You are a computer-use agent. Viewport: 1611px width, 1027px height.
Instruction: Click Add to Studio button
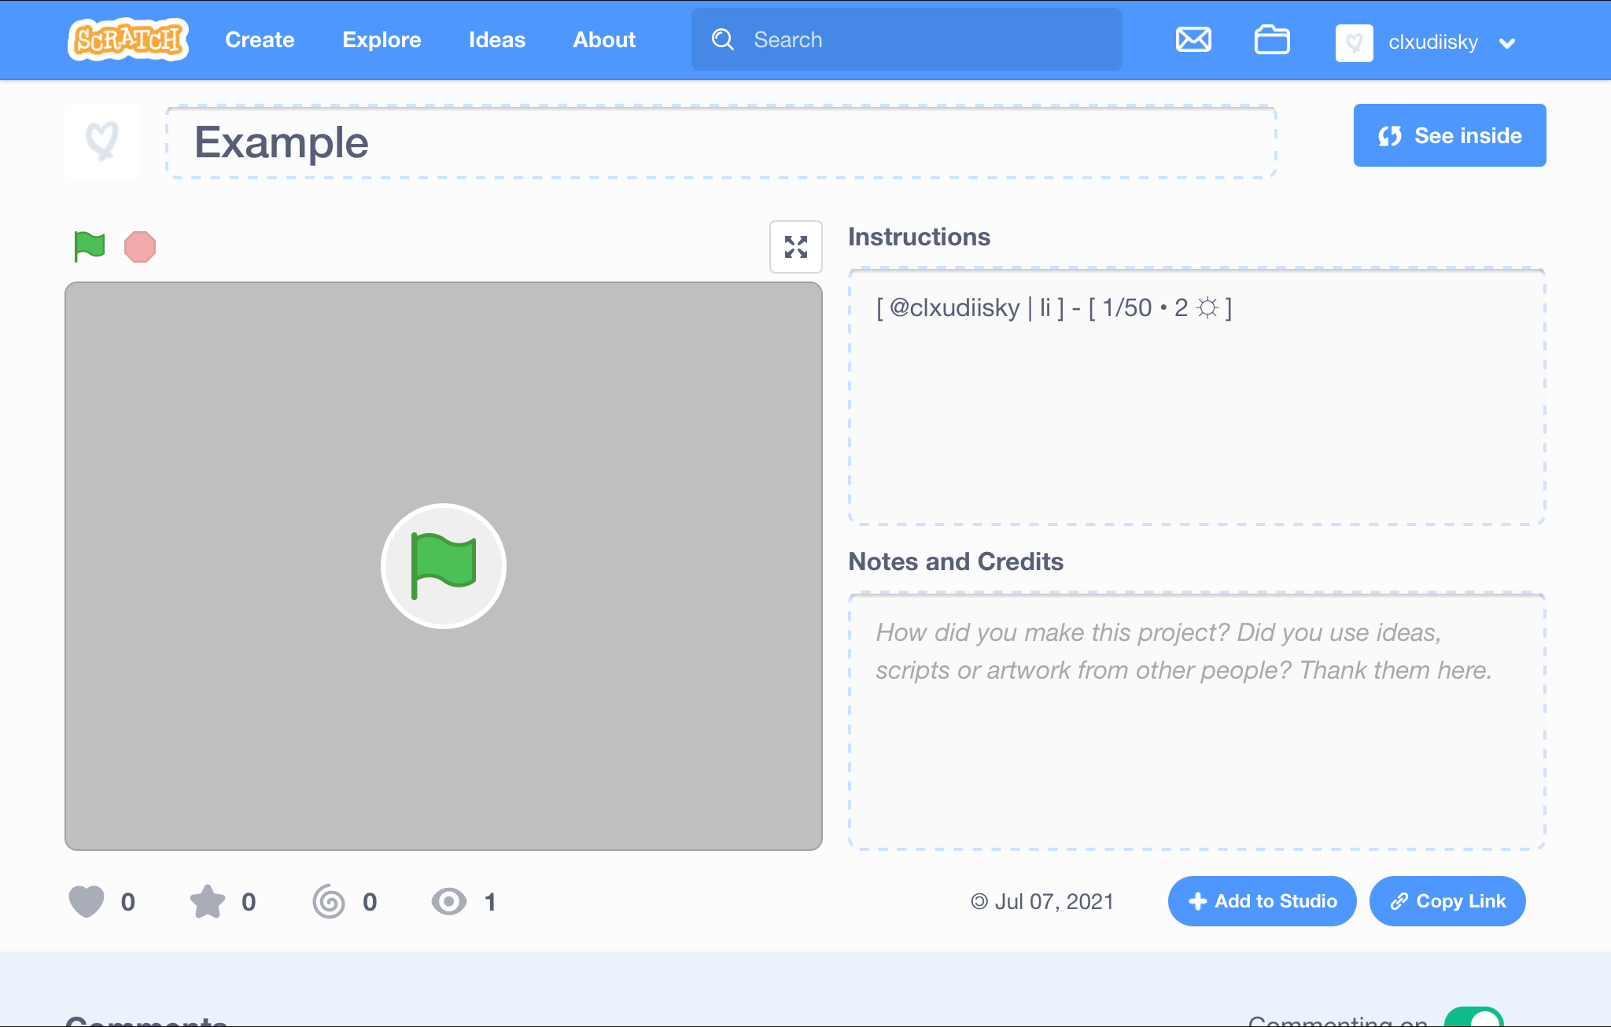tap(1262, 901)
